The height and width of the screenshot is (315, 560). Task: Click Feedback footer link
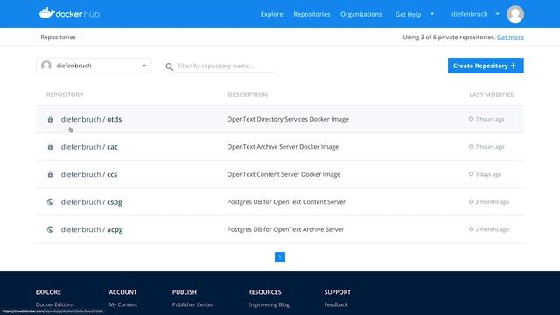pyautogui.click(x=336, y=304)
